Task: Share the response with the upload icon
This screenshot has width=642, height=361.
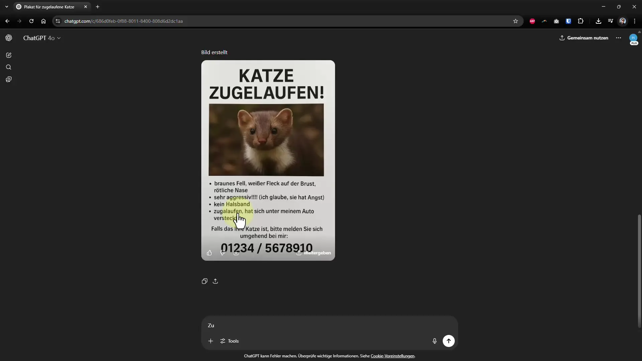Action: 215,281
